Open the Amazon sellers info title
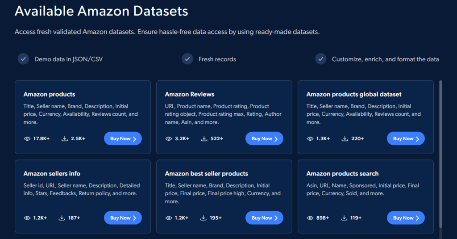The image size is (457, 239). pos(52,174)
